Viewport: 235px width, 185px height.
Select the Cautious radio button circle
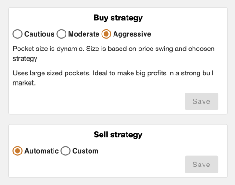[x=18, y=34]
